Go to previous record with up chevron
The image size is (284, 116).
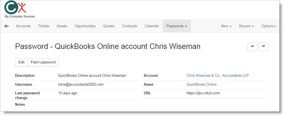(x=252, y=47)
